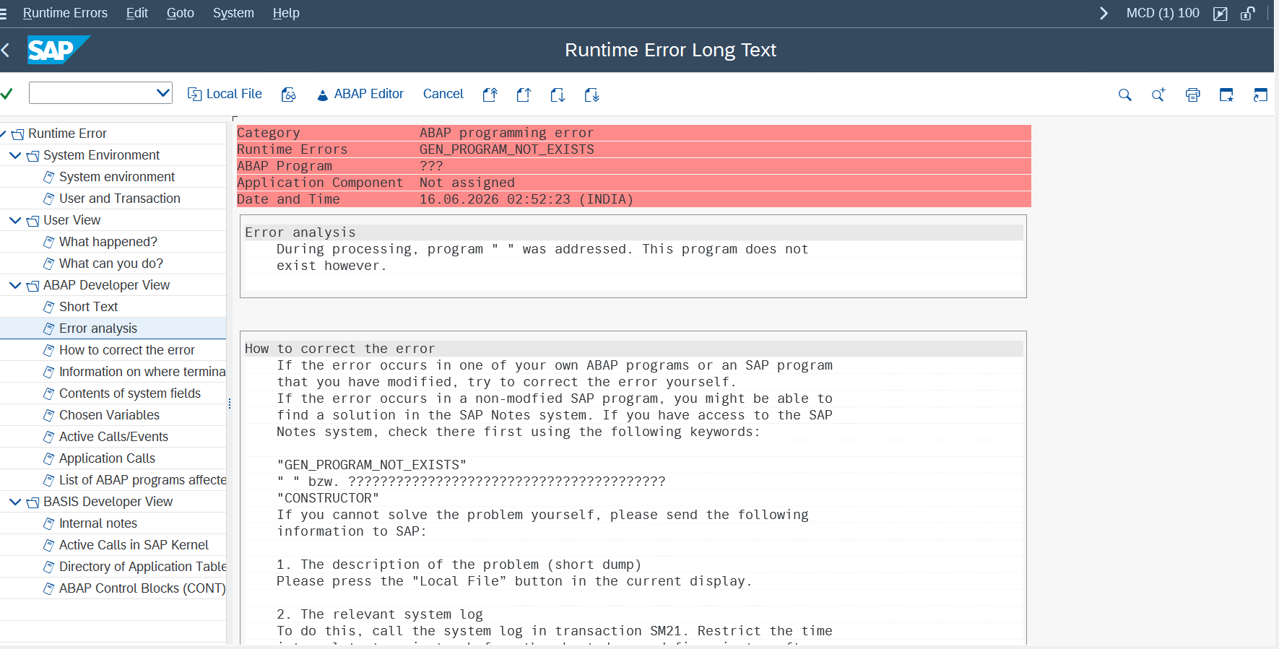
Task: Collapse the Runtime Error root node
Action: pos(2,134)
